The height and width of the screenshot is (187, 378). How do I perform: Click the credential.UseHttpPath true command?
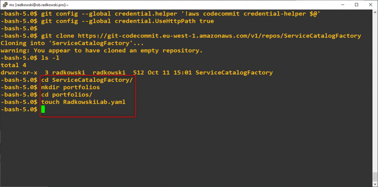click(127, 21)
